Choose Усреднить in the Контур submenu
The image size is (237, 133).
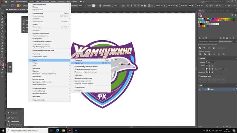pos(91,63)
